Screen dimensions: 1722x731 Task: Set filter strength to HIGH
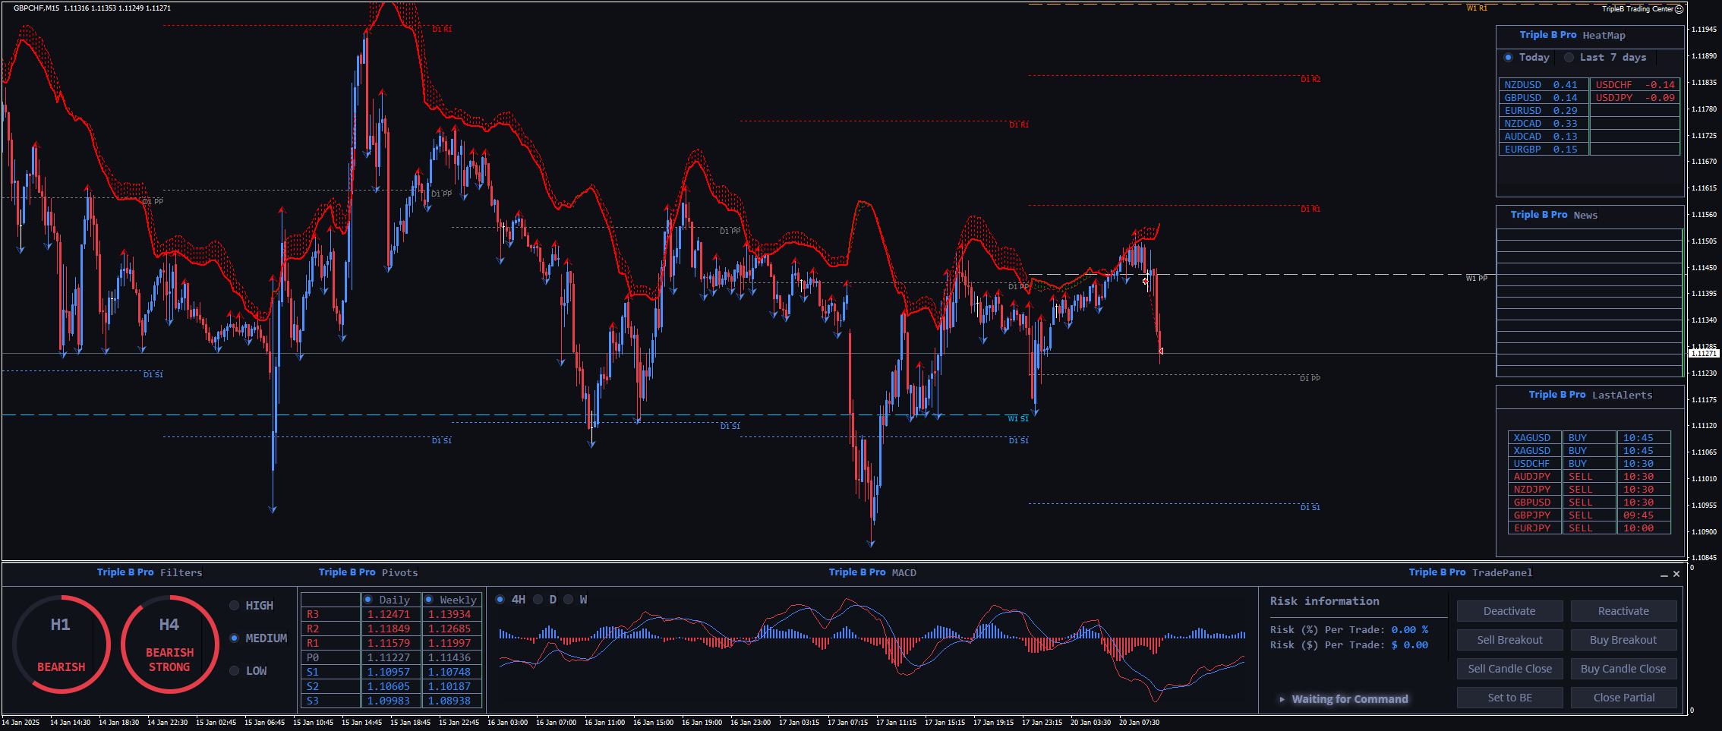click(x=235, y=606)
